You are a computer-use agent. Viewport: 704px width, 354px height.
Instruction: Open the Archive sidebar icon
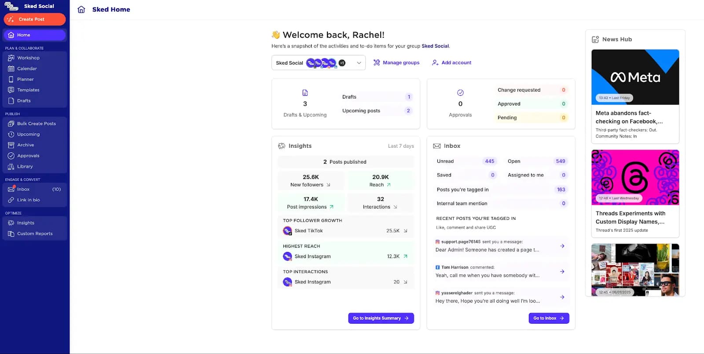(x=11, y=145)
